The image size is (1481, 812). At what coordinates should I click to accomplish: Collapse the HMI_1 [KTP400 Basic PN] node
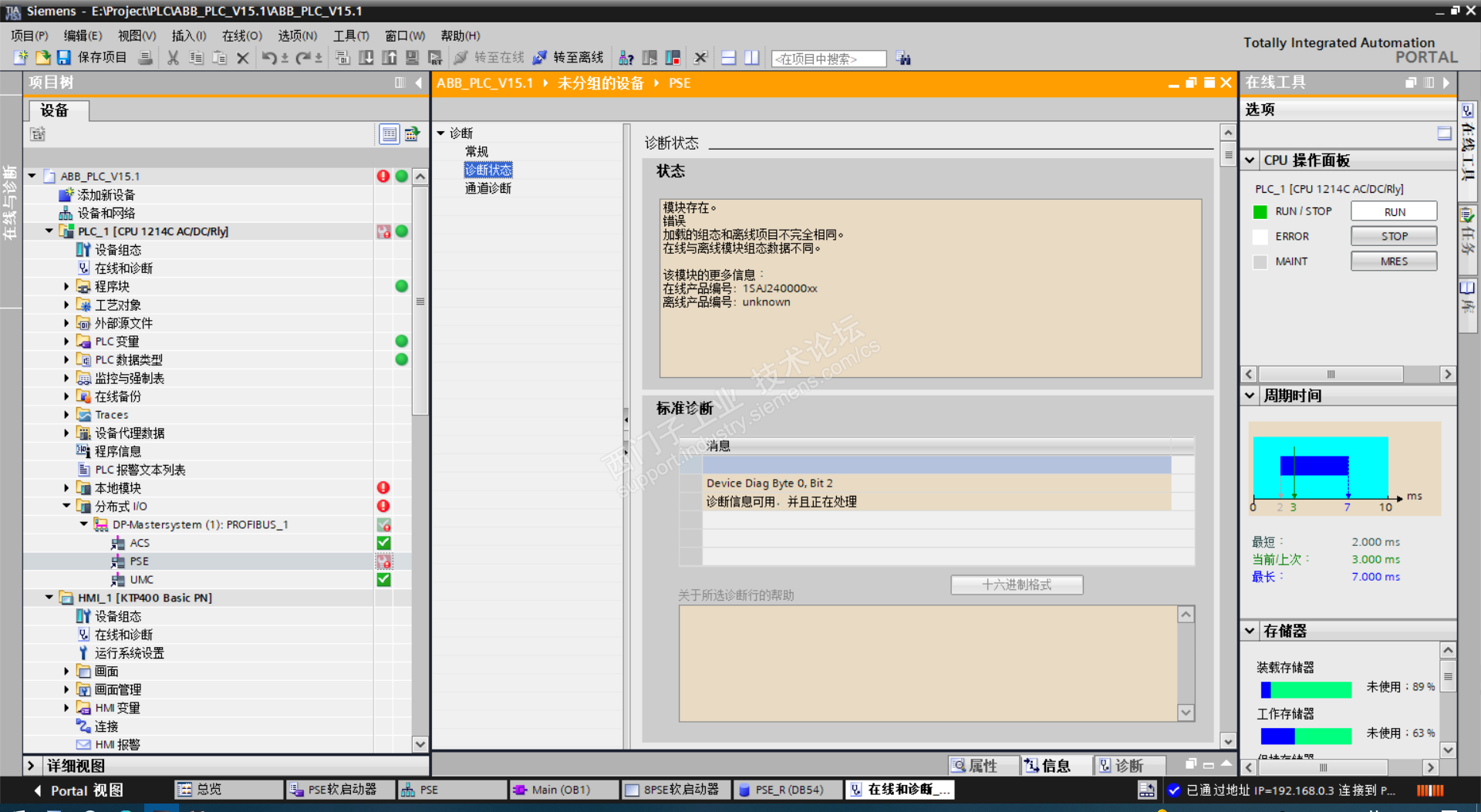pos(49,598)
